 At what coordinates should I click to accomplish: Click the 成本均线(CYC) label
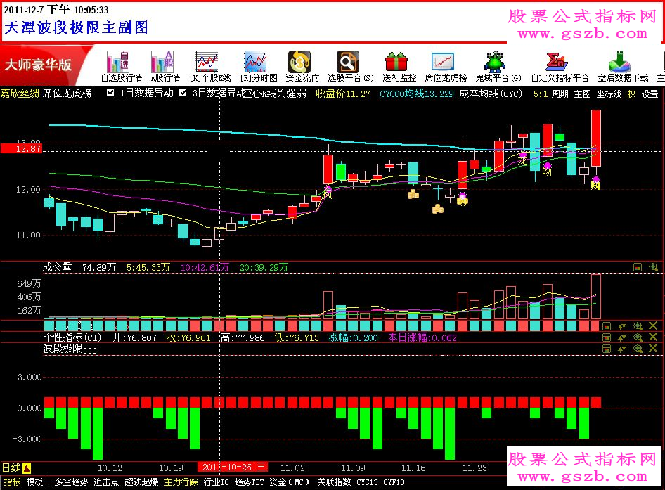pyautogui.click(x=491, y=94)
